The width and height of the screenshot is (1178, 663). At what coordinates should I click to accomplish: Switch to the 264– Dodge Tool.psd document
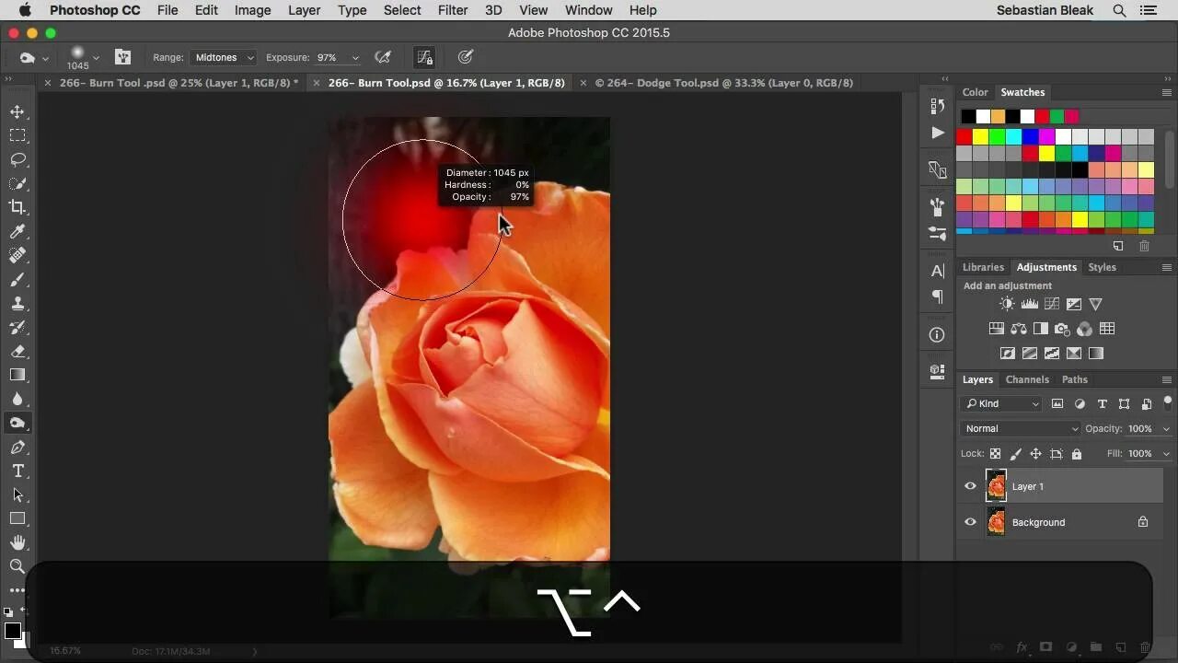(723, 83)
